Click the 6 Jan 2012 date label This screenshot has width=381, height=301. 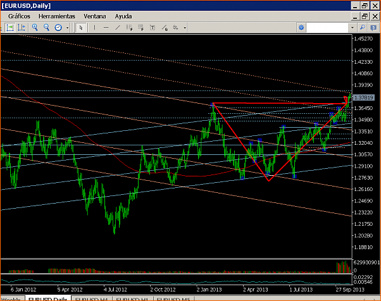(x=23, y=290)
